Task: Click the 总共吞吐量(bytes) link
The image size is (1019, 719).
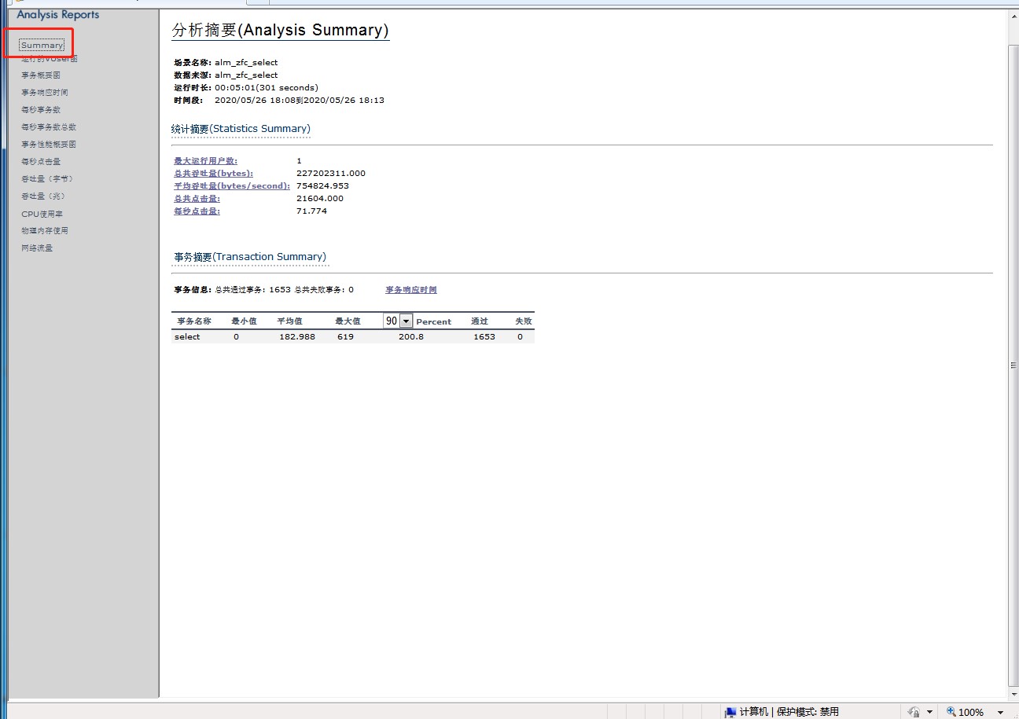Action: coord(214,173)
